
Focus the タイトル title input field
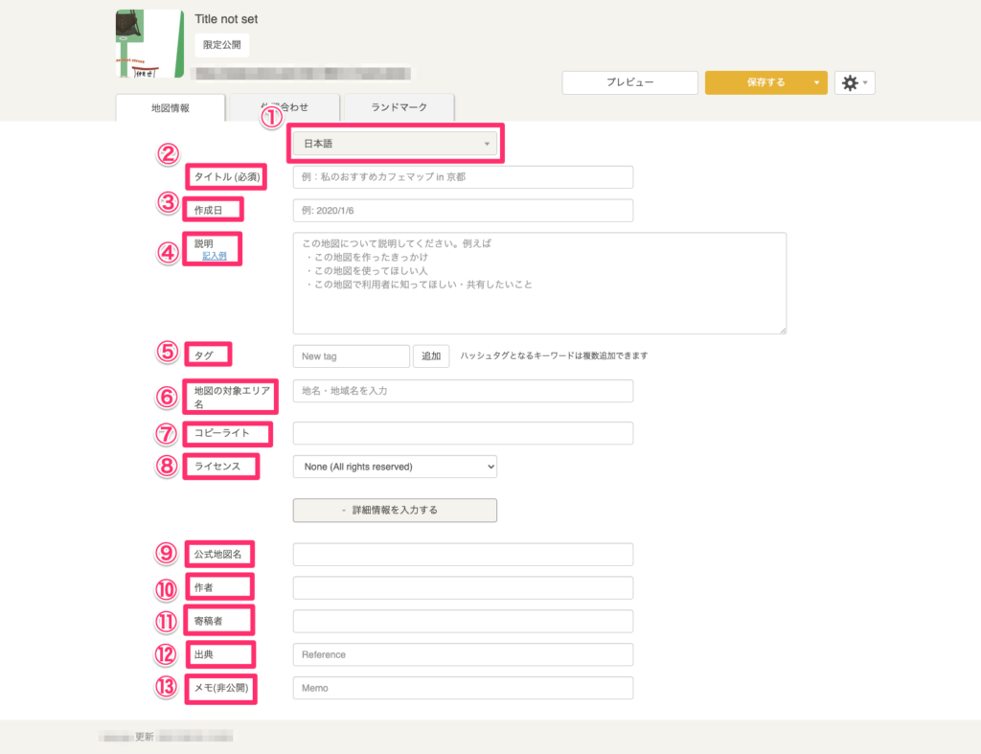coord(463,177)
